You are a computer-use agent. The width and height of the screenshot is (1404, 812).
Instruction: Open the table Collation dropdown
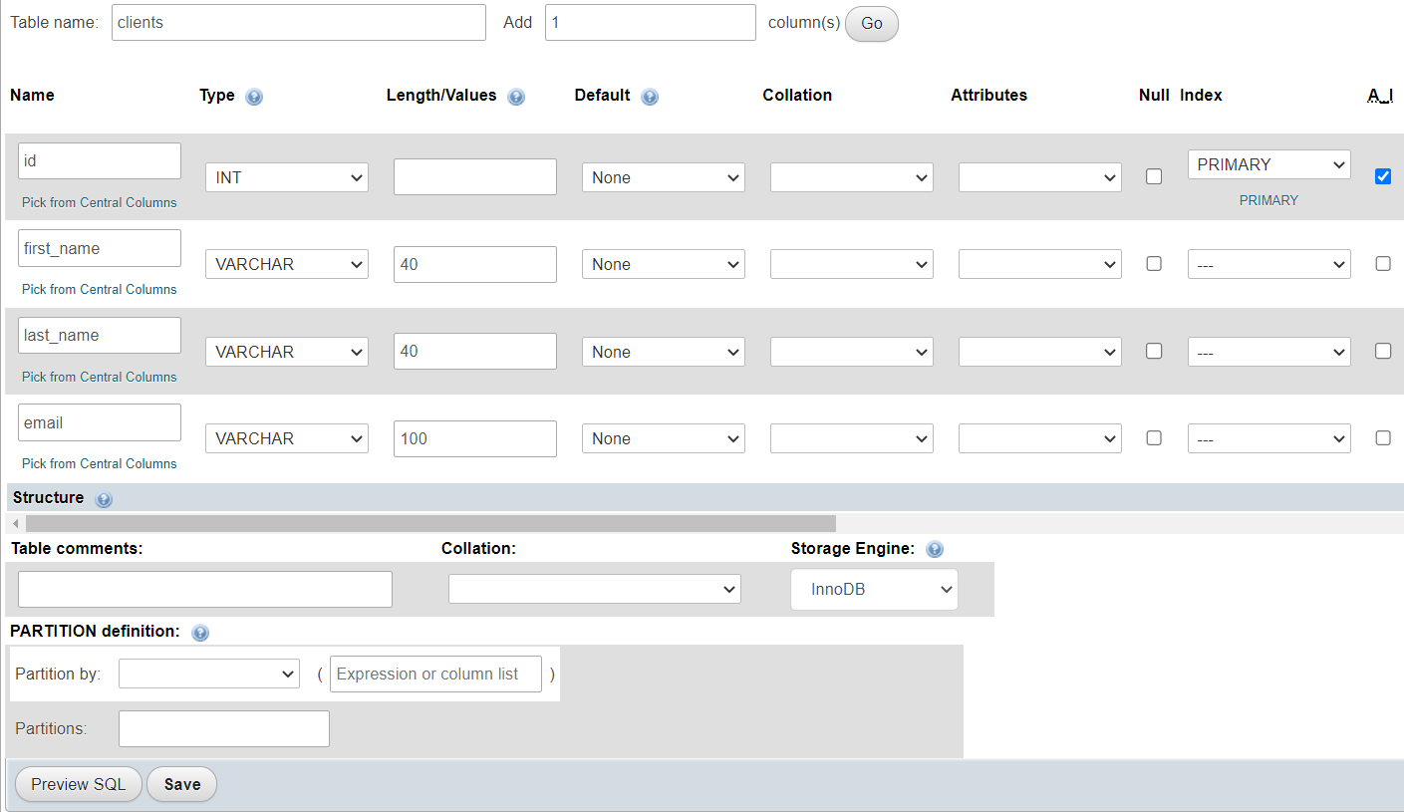pyautogui.click(x=595, y=589)
